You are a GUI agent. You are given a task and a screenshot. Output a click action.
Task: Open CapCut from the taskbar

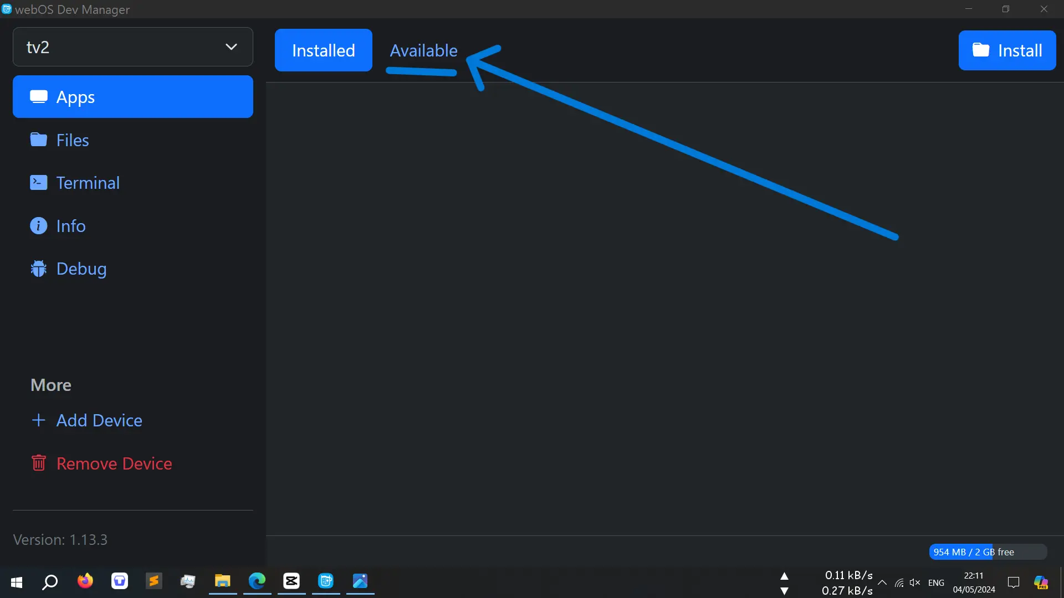click(x=291, y=581)
